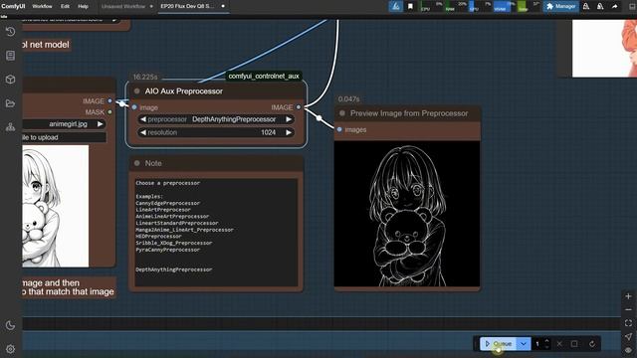Zoom in with the plus icon

pos(628,296)
